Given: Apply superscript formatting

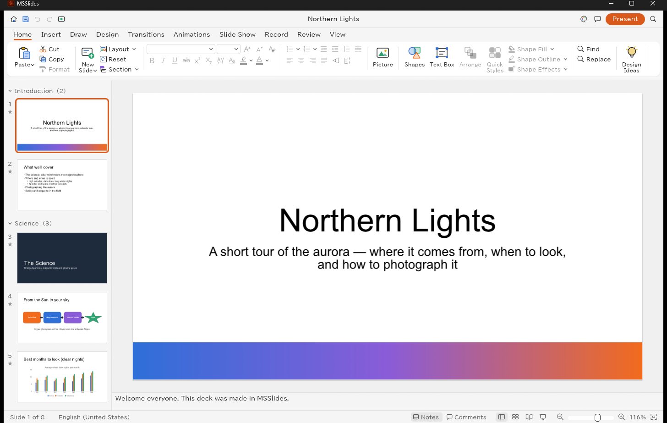Looking at the screenshot, I should 197,60.
